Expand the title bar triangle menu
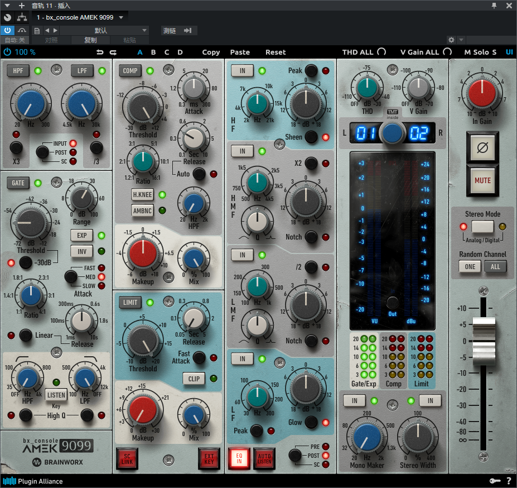517x488 pixels. click(7, 6)
